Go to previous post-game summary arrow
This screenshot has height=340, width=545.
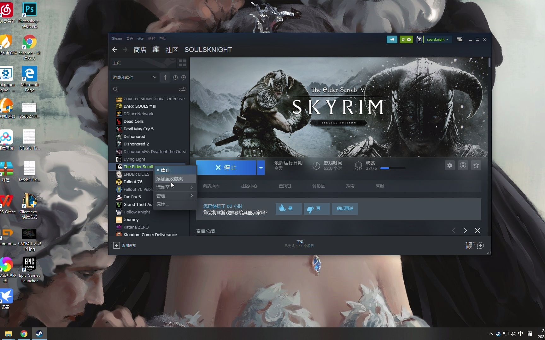pyautogui.click(x=454, y=231)
